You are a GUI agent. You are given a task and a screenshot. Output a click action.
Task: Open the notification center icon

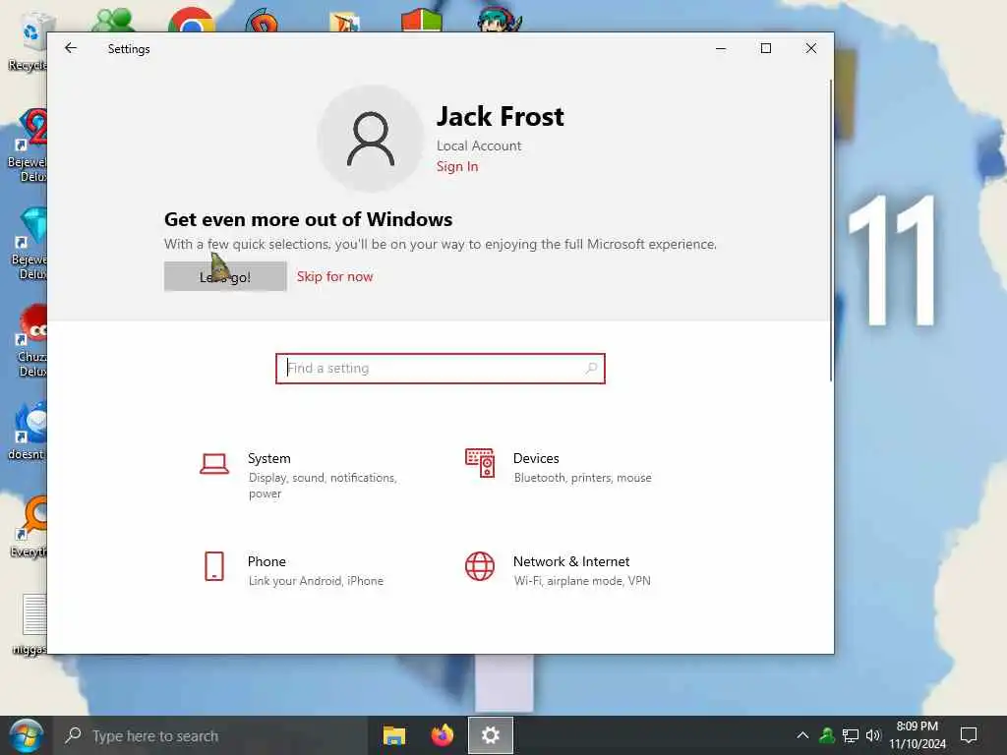tap(969, 735)
